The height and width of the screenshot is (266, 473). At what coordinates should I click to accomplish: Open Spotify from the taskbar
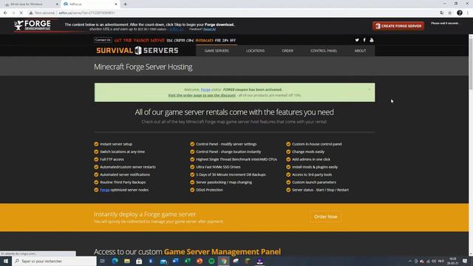tap(211, 261)
